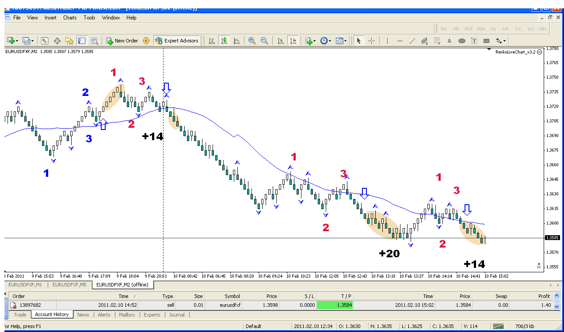
Task: Select the M15 timeframe button
Action: click(x=469, y=29)
